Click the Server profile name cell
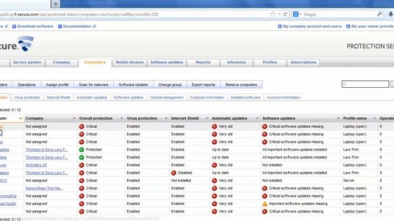The width and height of the screenshot is (394, 221). tap(349, 180)
